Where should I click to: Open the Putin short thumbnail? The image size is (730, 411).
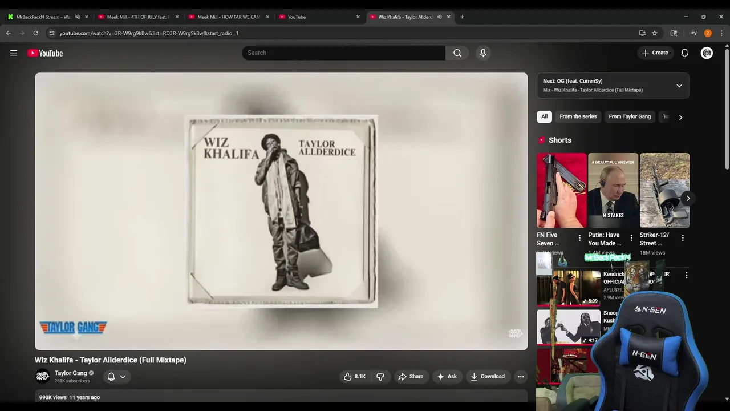click(613, 190)
